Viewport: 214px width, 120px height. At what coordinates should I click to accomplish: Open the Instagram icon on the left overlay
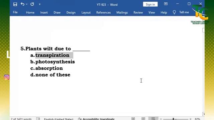click(x=7, y=77)
